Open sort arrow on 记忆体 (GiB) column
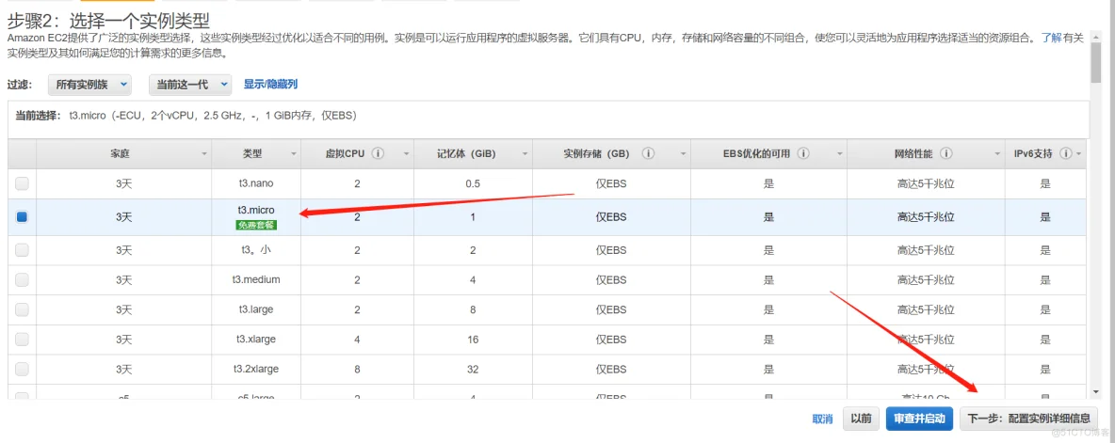Screen dimensions: 1115x443 point(525,154)
